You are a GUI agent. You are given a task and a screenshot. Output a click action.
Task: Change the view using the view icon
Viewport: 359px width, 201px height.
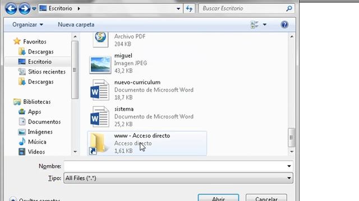pyautogui.click(x=254, y=25)
